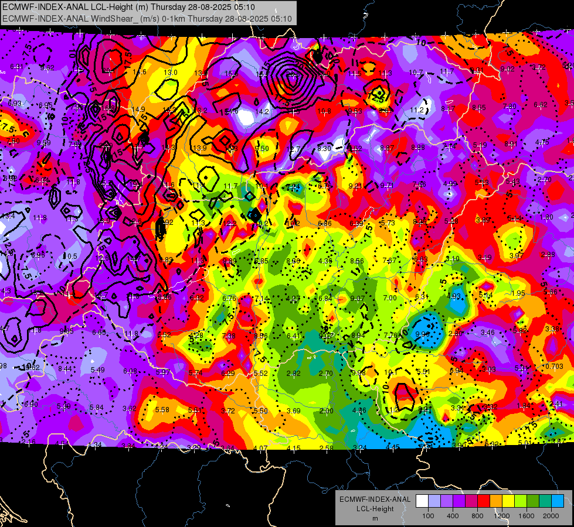Click the 2000 legend scale label

tap(551, 516)
